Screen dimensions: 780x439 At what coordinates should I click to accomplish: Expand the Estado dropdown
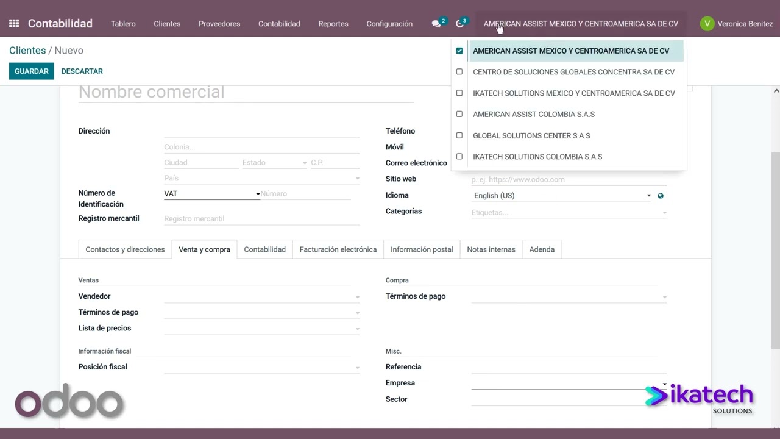[x=305, y=163]
